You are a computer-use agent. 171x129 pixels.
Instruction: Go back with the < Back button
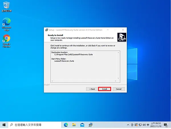92,89
